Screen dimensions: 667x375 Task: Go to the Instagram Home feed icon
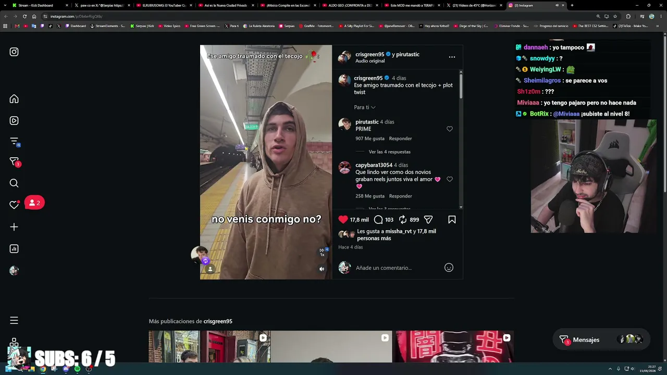click(x=14, y=99)
